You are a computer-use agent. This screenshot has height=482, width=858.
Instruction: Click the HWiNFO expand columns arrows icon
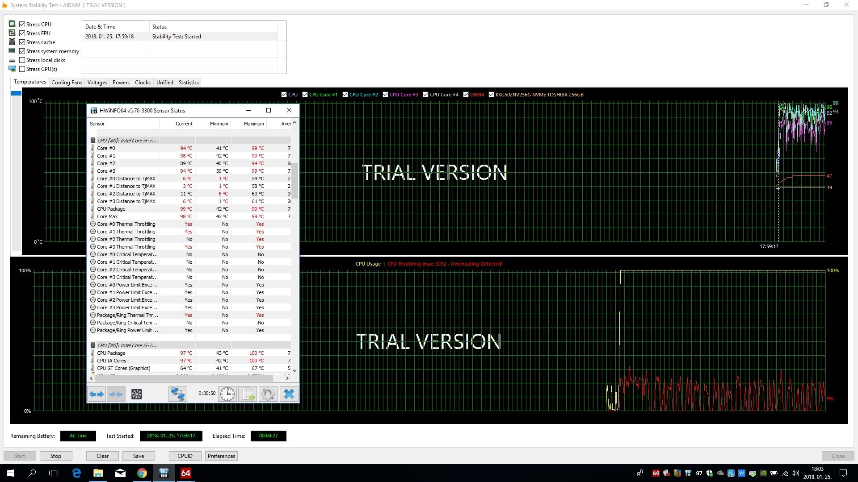97,394
